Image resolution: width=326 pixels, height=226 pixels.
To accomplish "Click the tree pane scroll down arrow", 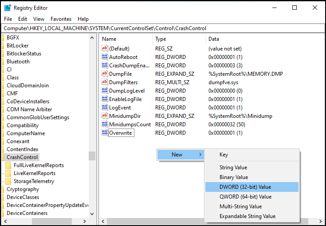I will click(92, 214).
